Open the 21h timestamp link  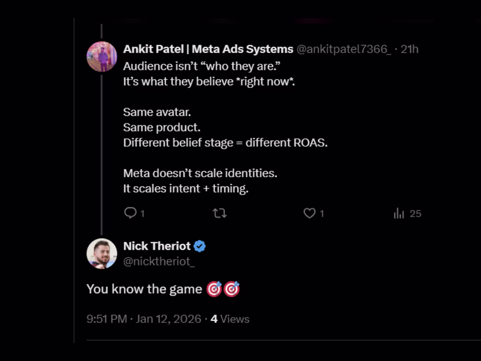tap(410, 49)
